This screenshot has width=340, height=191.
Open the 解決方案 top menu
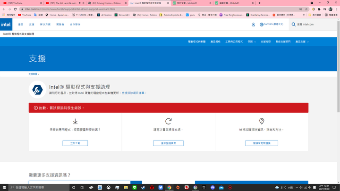point(45,25)
